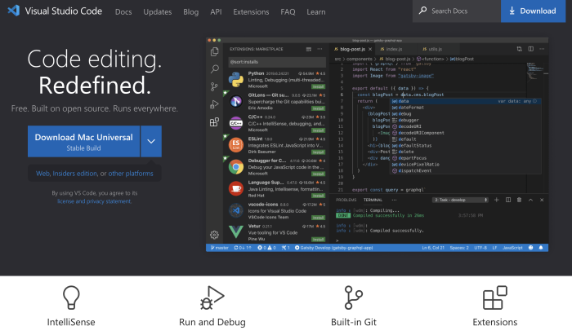
Task: Click the search magnifier icon
Action: click(423, 11)
